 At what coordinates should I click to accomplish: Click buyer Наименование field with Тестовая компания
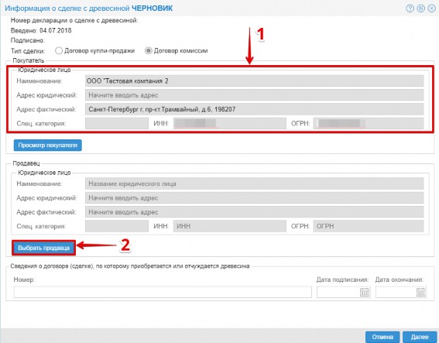click(x=255, y=81)
